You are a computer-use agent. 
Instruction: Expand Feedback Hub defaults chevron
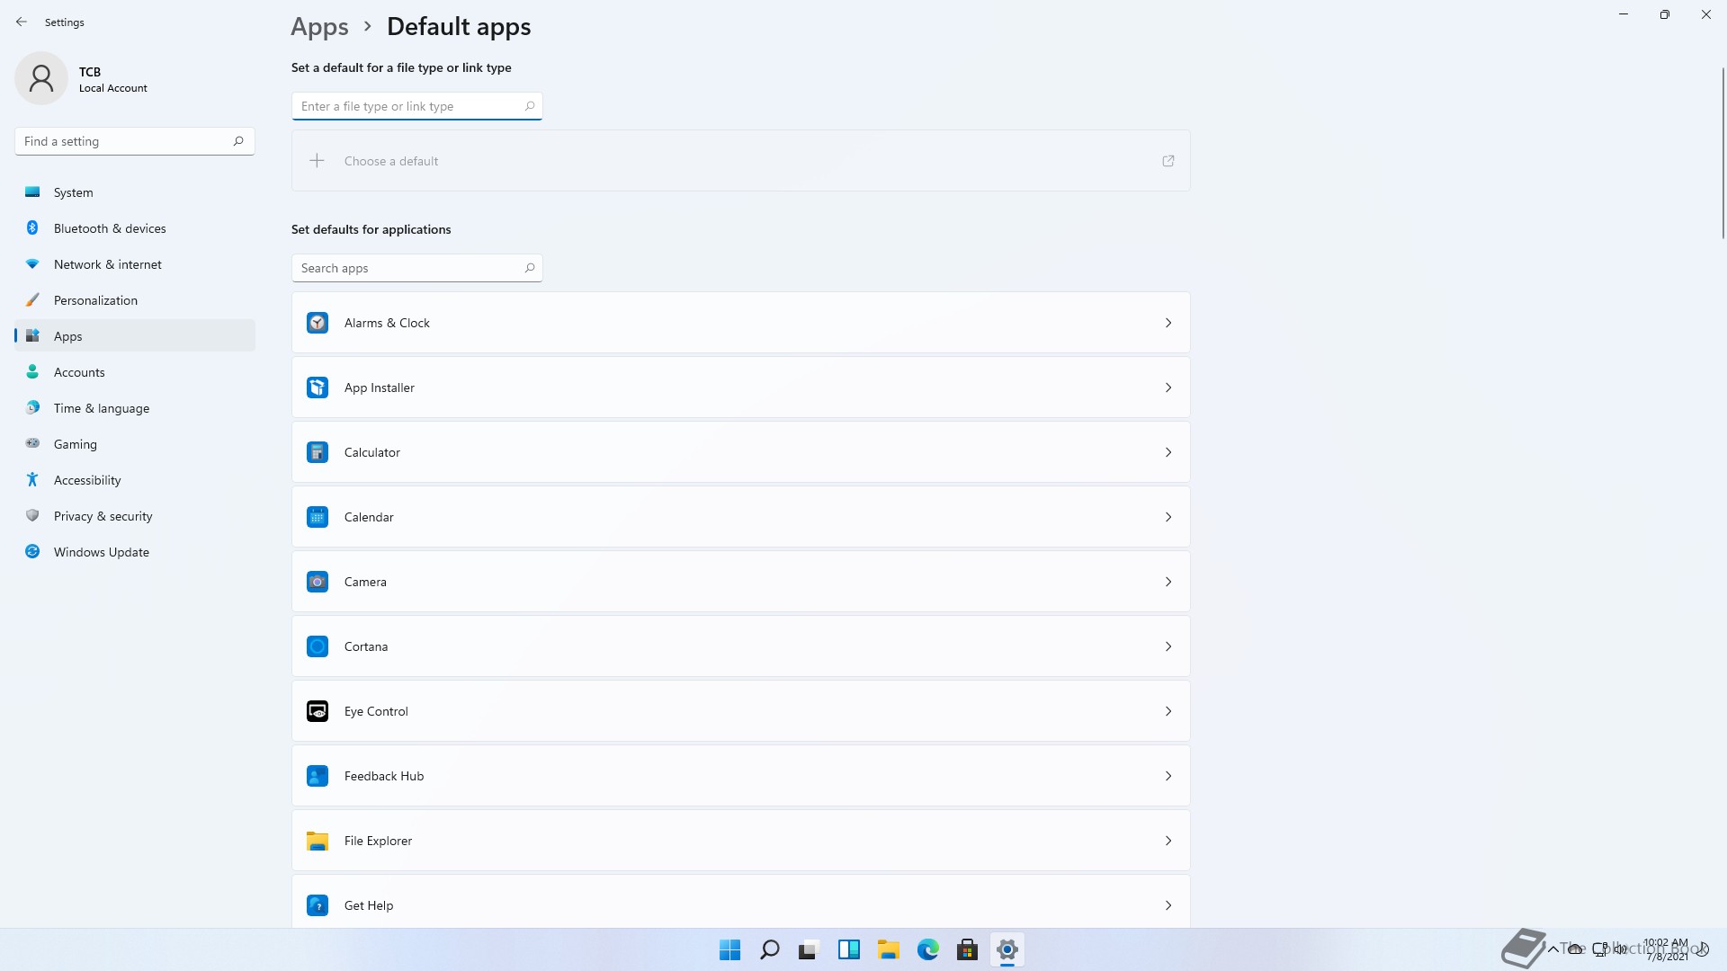click(x=1168, y=776)
